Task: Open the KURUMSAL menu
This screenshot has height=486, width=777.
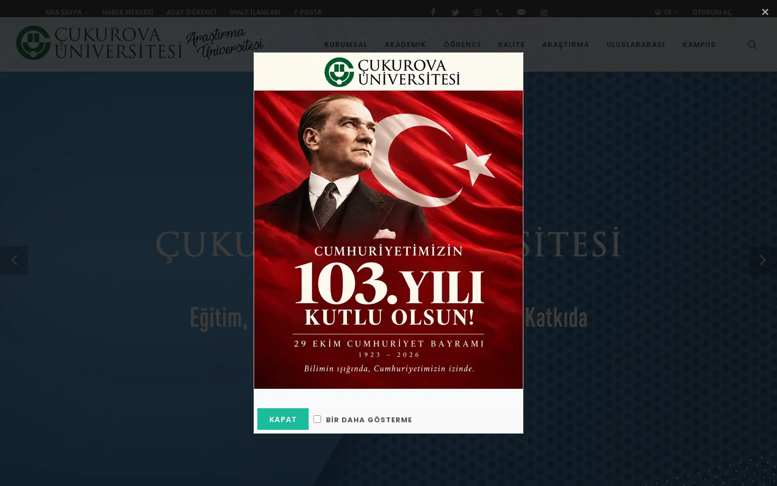Action: pos(346,44)
